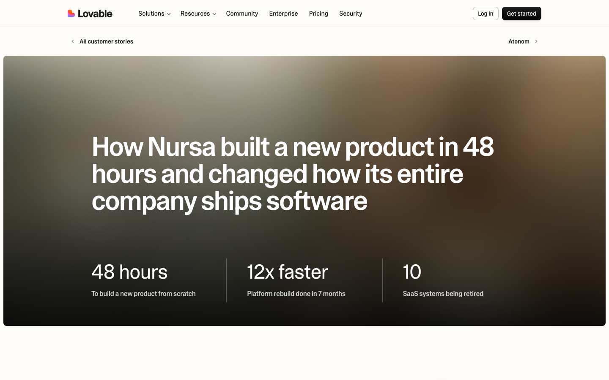Click the next chevron beside Atonom
Screen dimensions: 609x380
[x=536, y=41]
